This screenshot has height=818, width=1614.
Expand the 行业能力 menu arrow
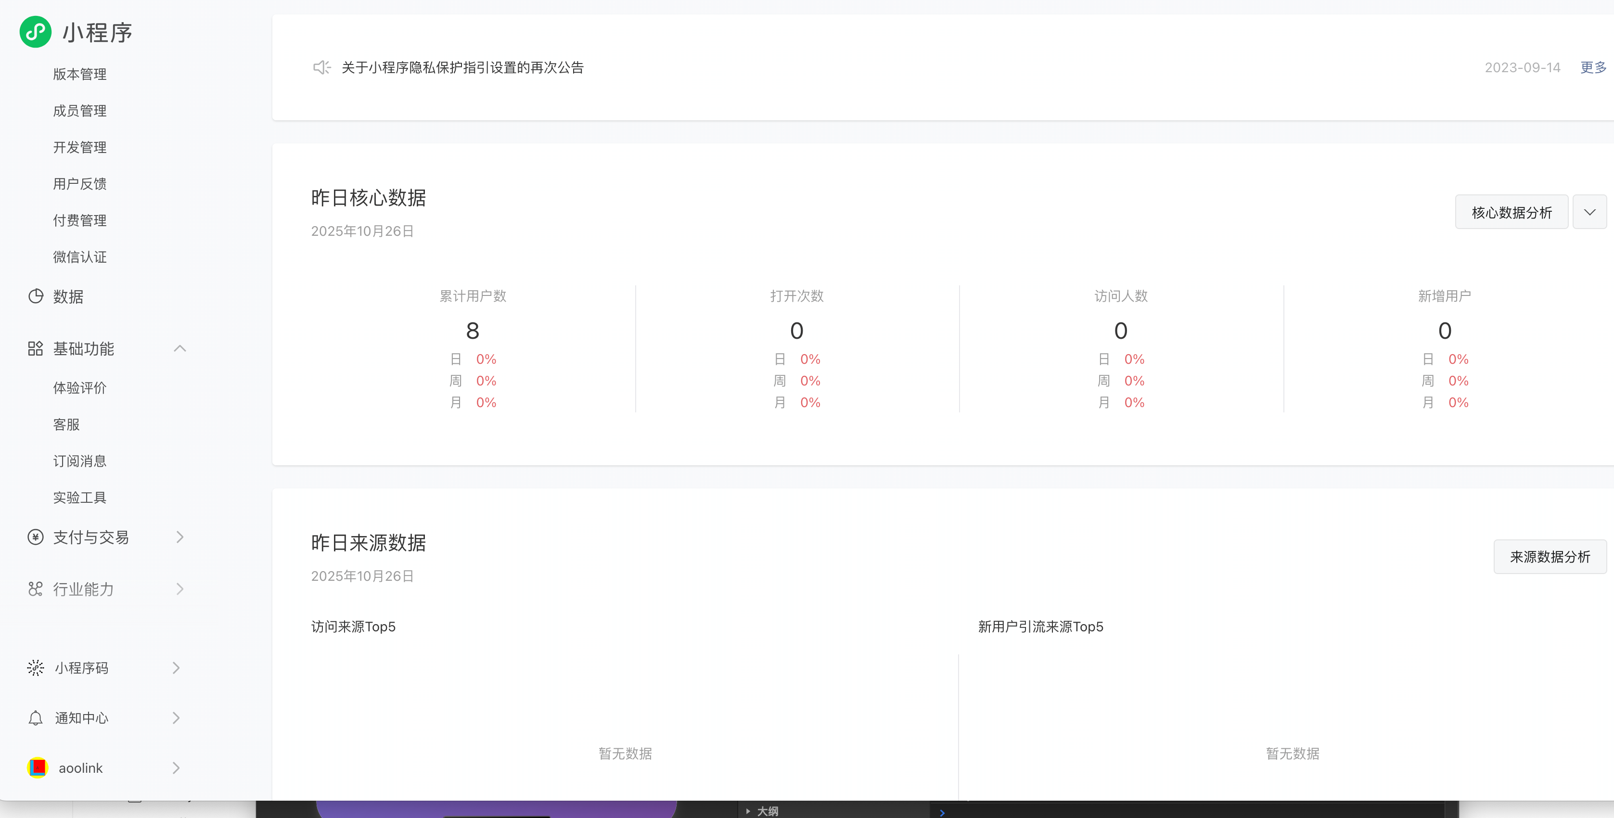pos(180,589)
